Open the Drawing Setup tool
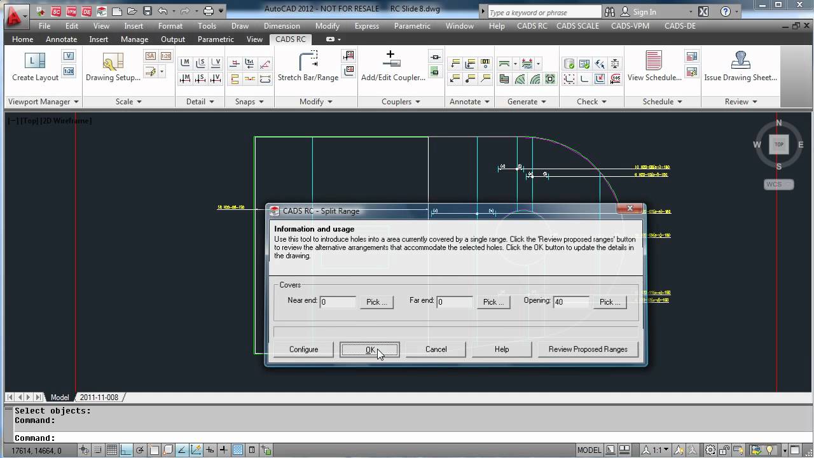 113,67
